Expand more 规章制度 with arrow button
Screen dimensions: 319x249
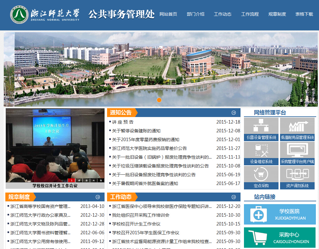point(98,197)
